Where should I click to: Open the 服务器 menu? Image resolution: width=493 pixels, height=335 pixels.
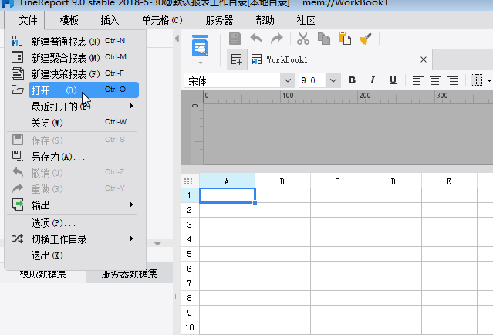point(219,20)
